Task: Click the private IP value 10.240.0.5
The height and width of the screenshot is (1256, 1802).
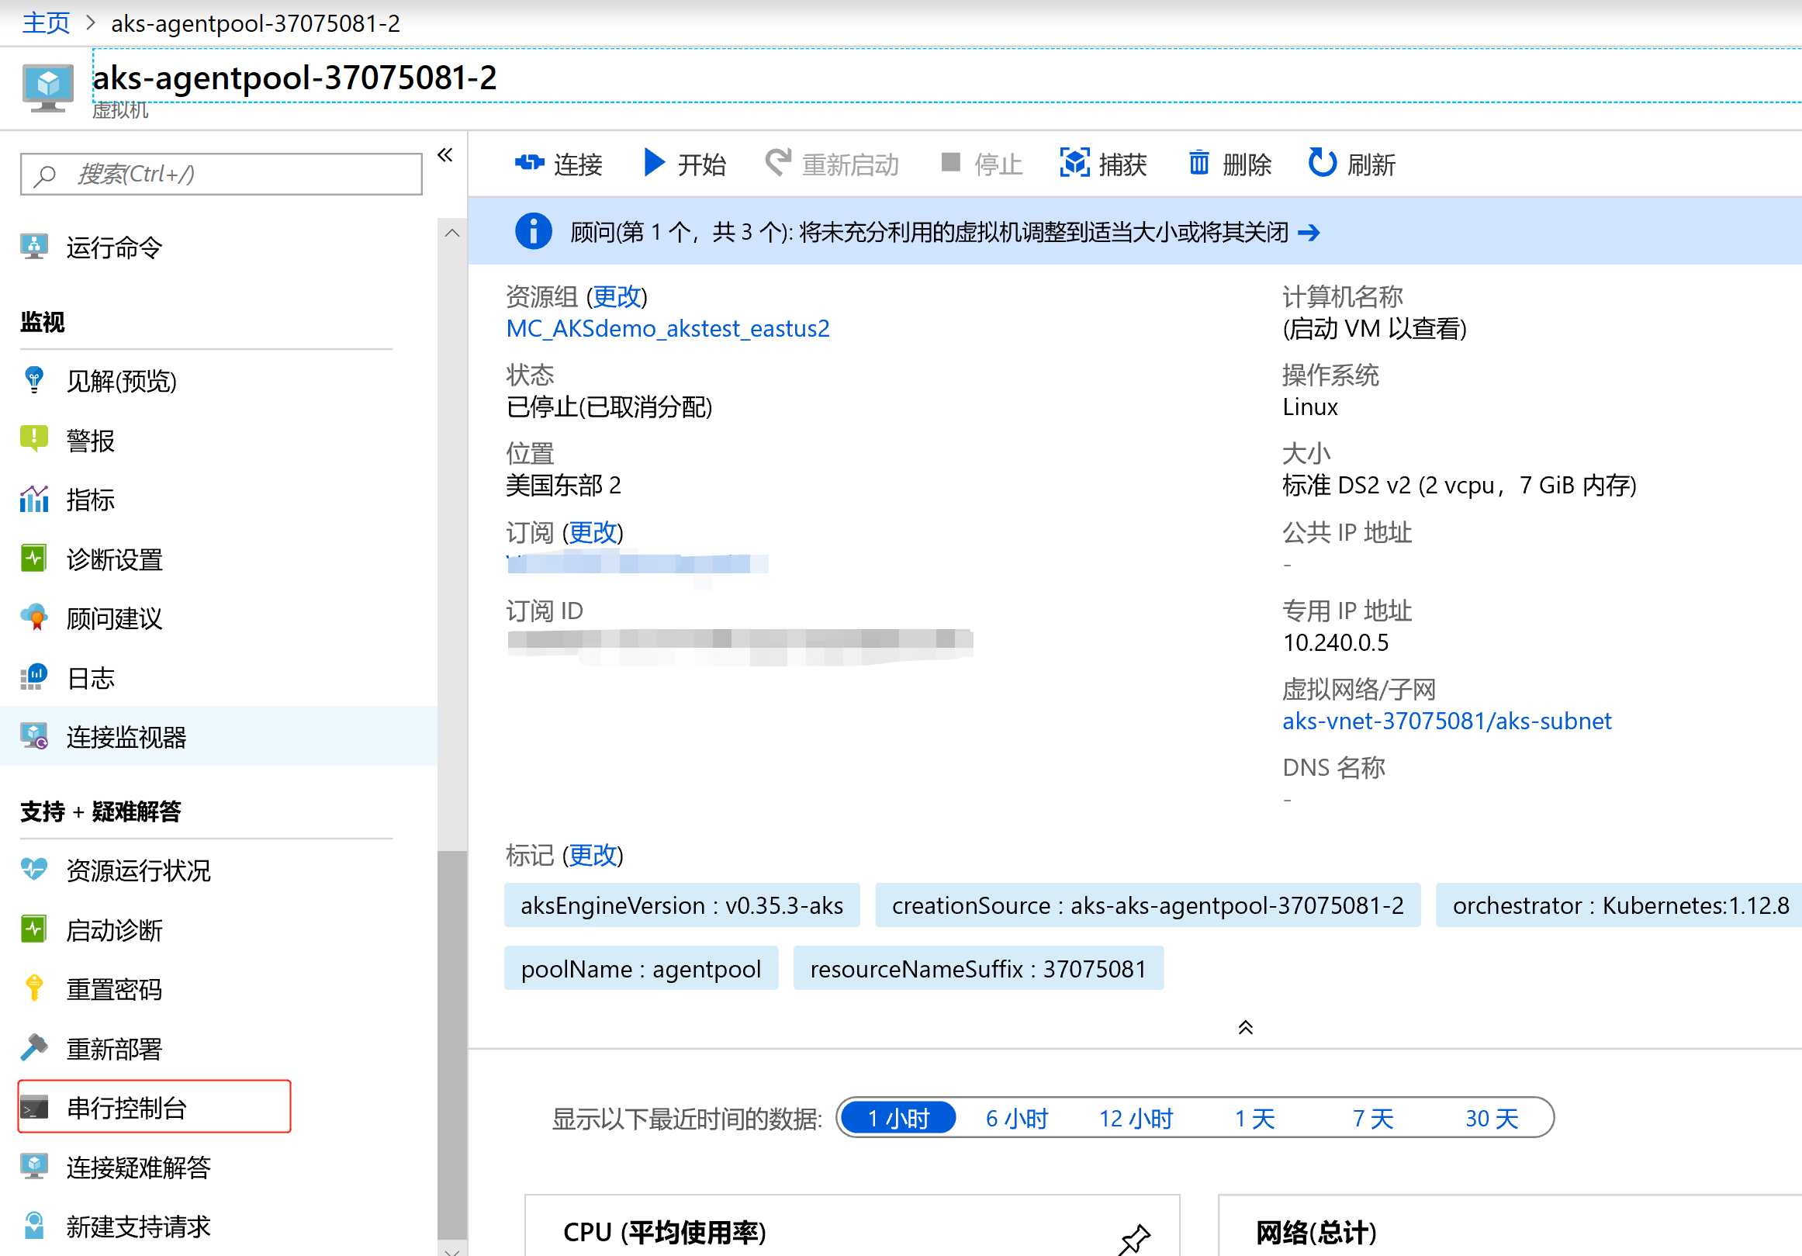Action: tap(1335, 642)
